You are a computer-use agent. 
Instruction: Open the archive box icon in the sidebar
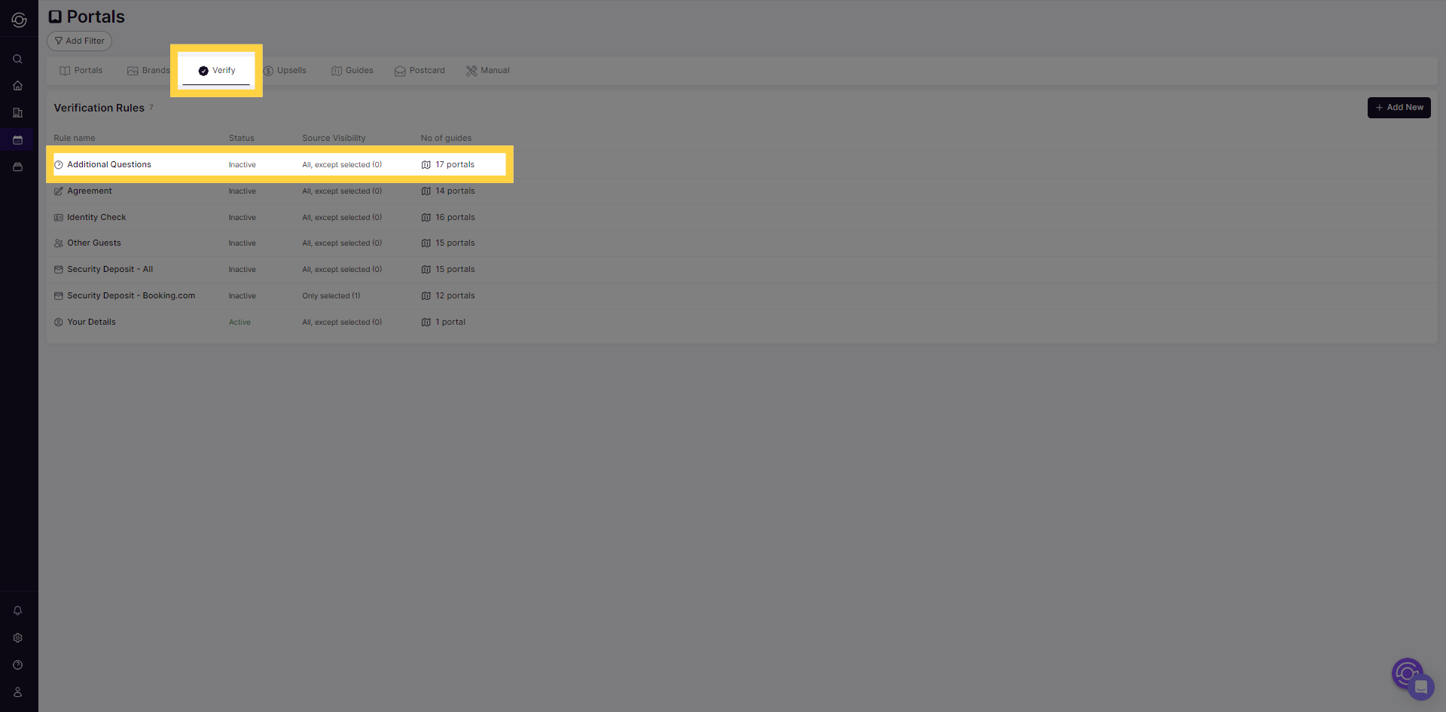pos(18,167)
